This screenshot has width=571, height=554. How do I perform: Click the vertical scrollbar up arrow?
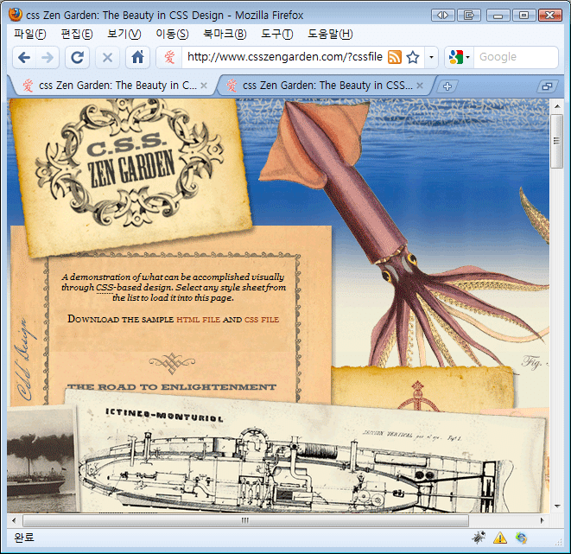tap(557, 106)
